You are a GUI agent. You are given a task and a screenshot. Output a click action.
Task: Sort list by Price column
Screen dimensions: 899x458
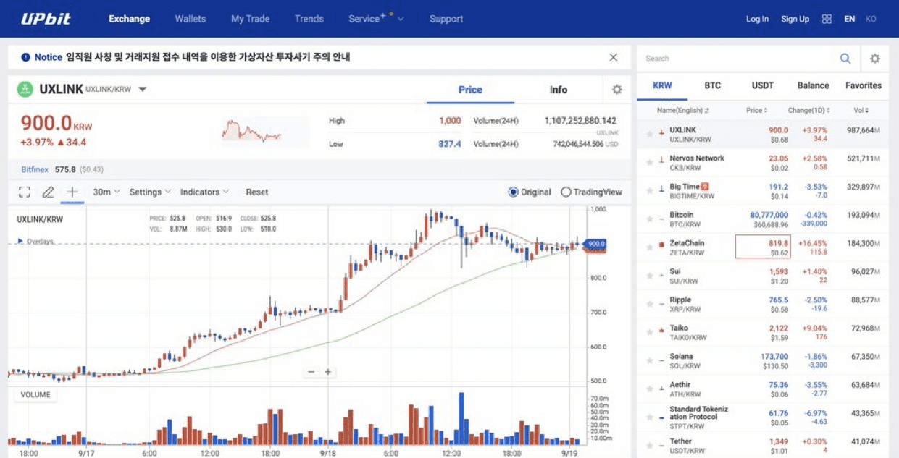pos(756,110)
